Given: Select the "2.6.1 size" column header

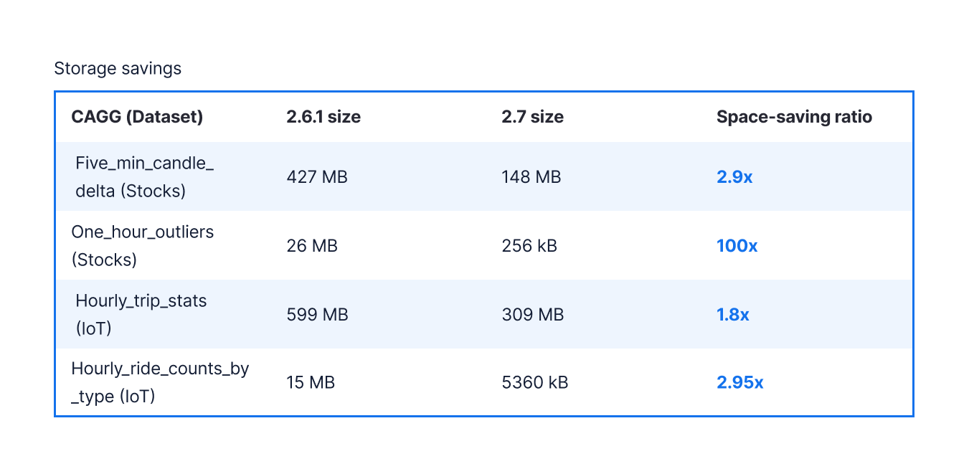Looking at the screenshot, I should pyautogui.click(x=323, y=117).
